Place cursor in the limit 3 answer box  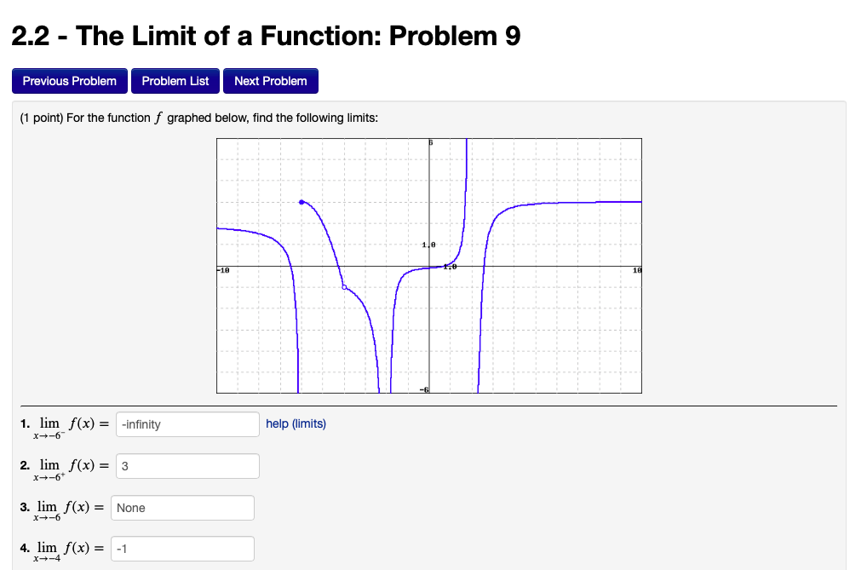click(x=187, y=465)
